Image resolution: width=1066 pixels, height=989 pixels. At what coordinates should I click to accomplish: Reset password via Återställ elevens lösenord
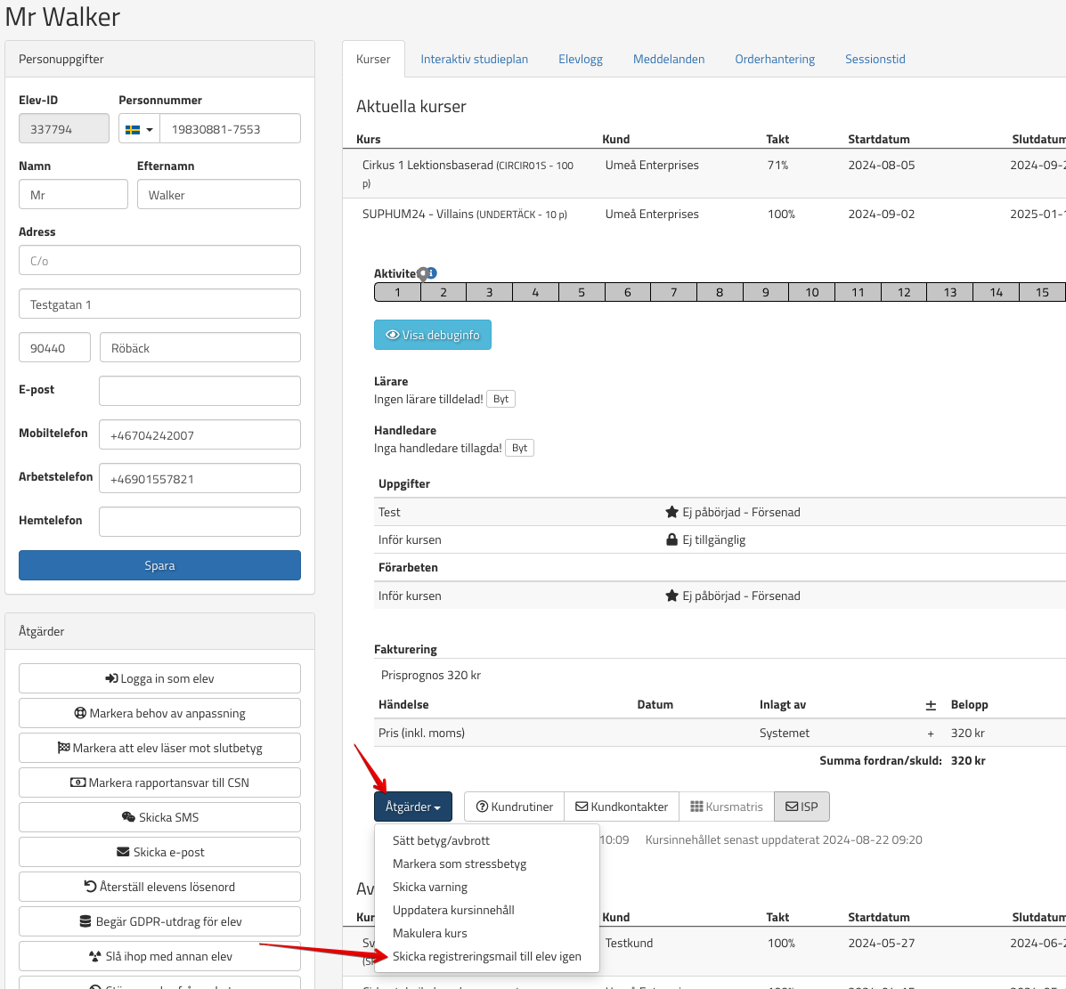pyautogui.click(x=159, y=887)
